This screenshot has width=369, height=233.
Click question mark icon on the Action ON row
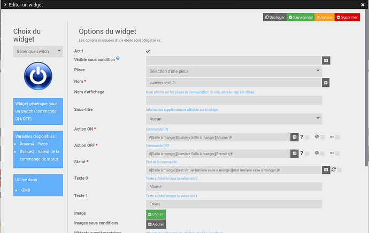coord(302,136)
